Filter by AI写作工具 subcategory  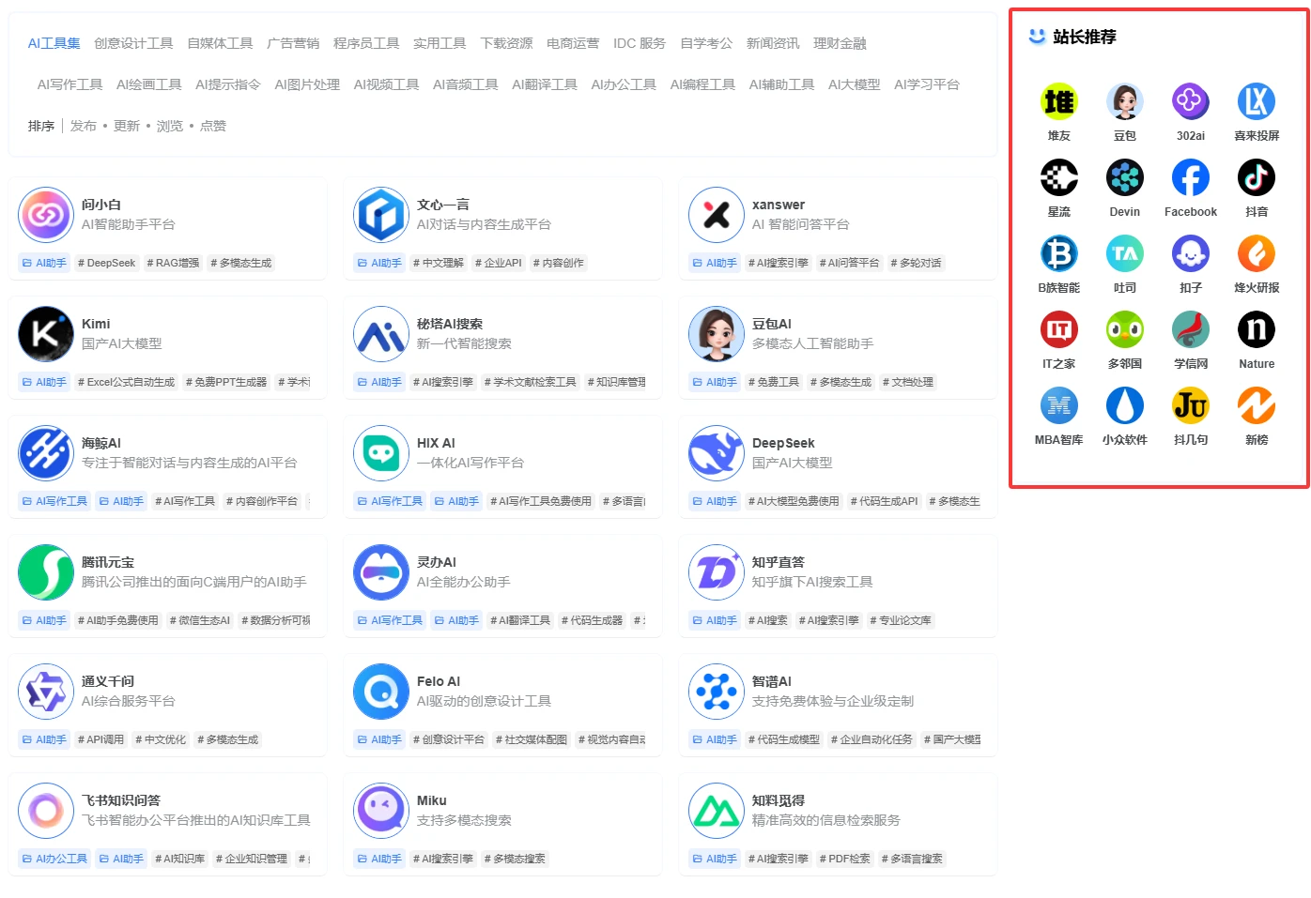point(70,84)
